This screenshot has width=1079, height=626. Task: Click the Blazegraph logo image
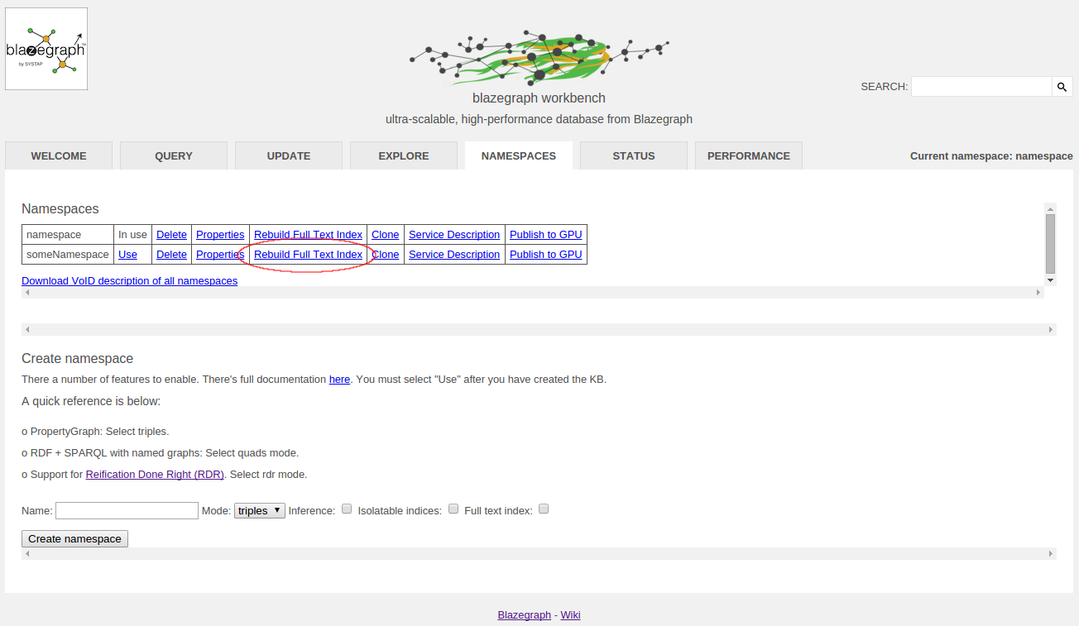tap(46, 49)
